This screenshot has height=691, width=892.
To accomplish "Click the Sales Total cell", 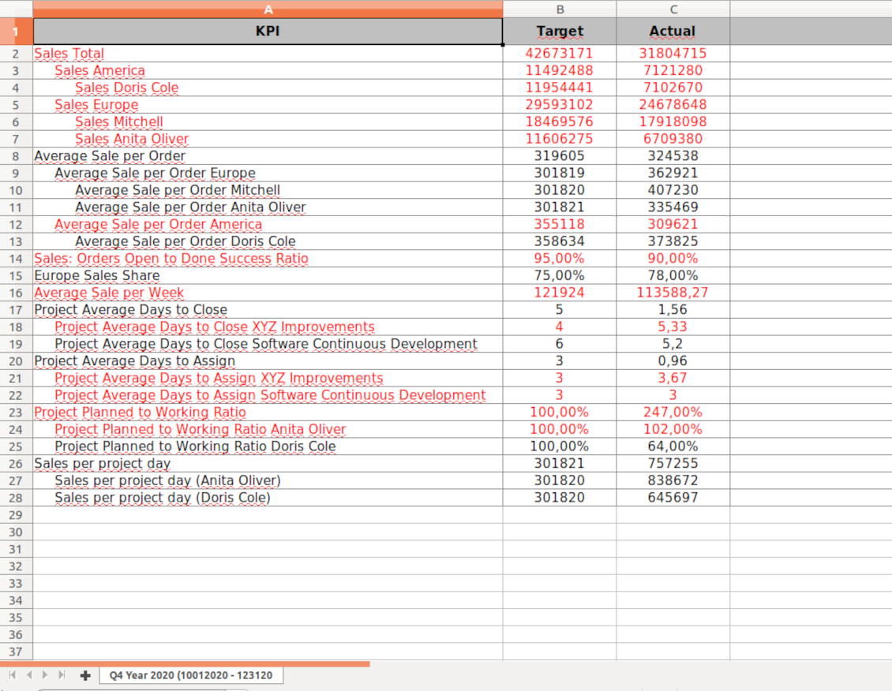I will 69,54.
